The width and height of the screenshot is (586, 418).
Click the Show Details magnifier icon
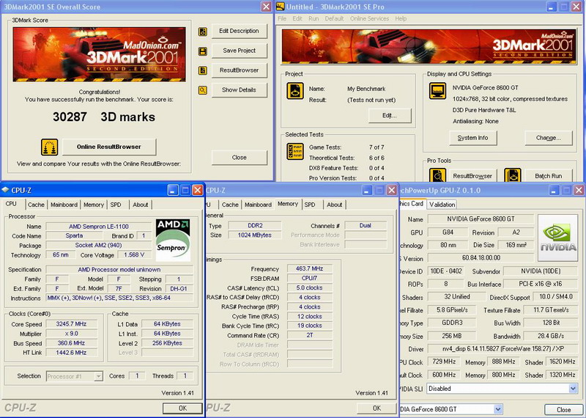(x=203, y=90)
